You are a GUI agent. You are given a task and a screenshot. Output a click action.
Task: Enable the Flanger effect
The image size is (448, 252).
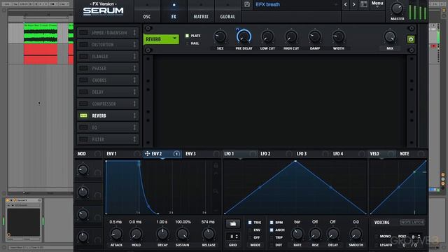pos(83,57)
